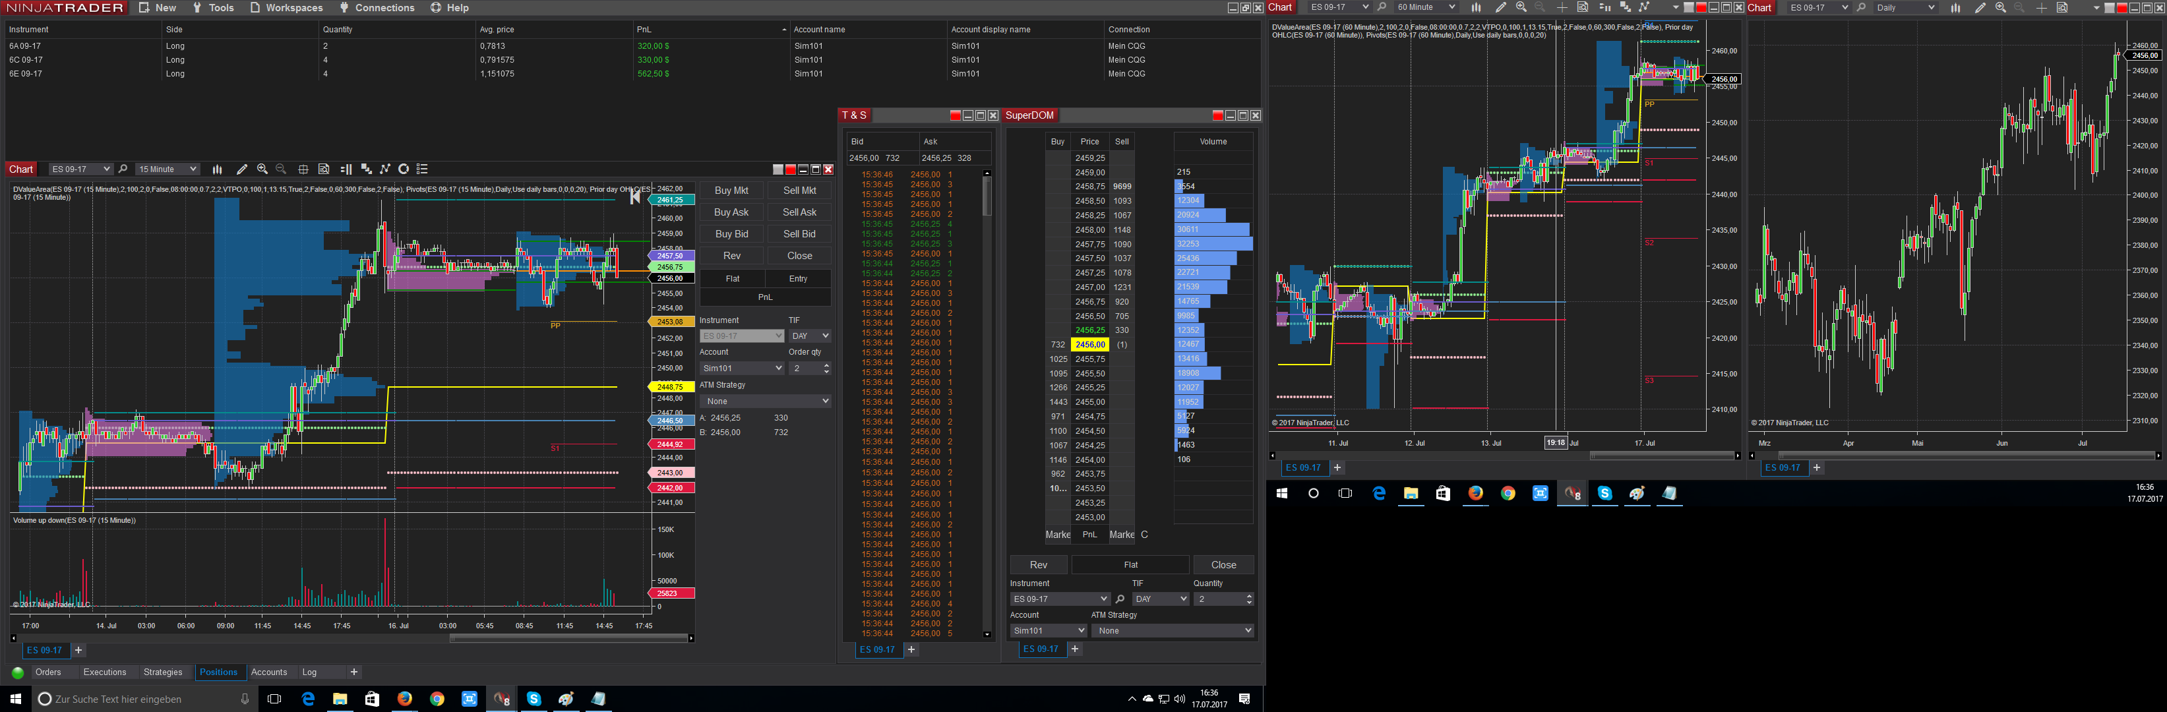The width and height of the screenshot is (2167, 712).
Task: Open drawing tools pencil in 60 Minute chart
Action: [x=1500, y=7]
